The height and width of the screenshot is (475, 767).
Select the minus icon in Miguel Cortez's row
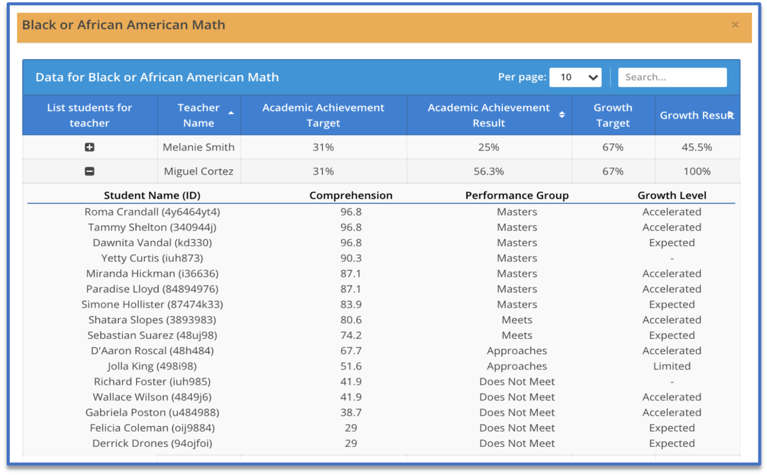coord(90,171)
